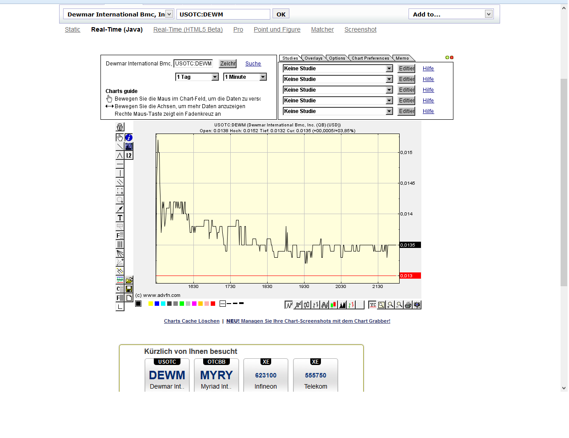Click the printer icon below the chart
The height and width of the screenshot is (438, 569).
408,305
